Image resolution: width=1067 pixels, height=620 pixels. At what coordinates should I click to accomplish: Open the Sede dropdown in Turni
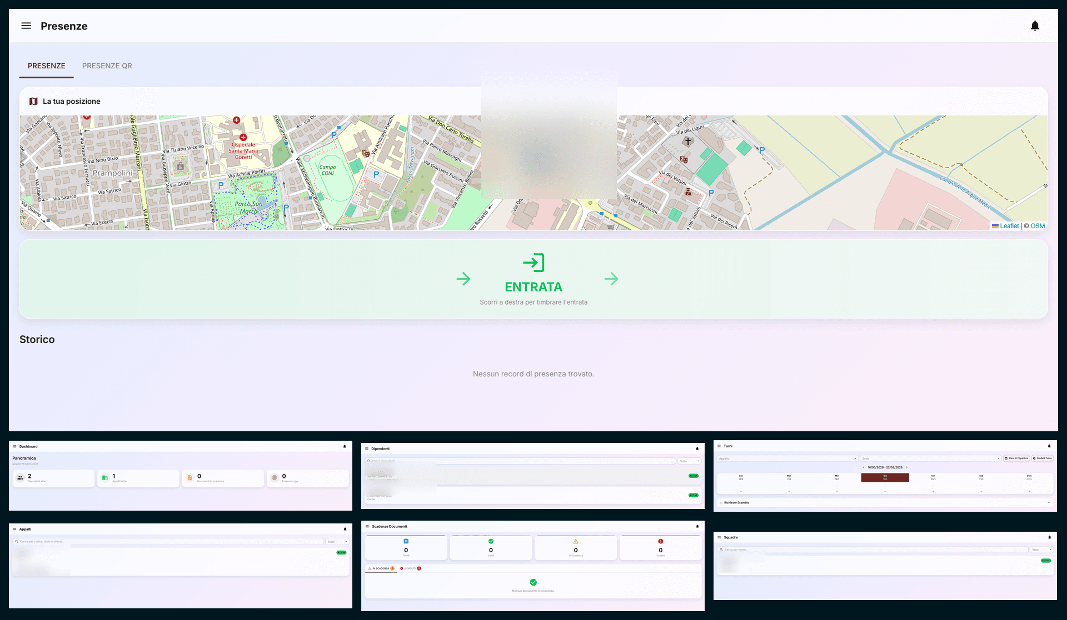(930, 458)
